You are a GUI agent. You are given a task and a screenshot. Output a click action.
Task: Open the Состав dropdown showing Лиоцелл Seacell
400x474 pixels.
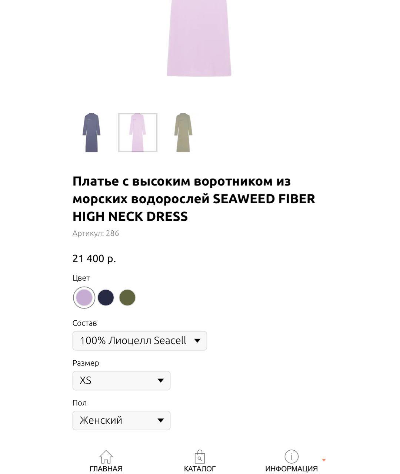[140, 341]
